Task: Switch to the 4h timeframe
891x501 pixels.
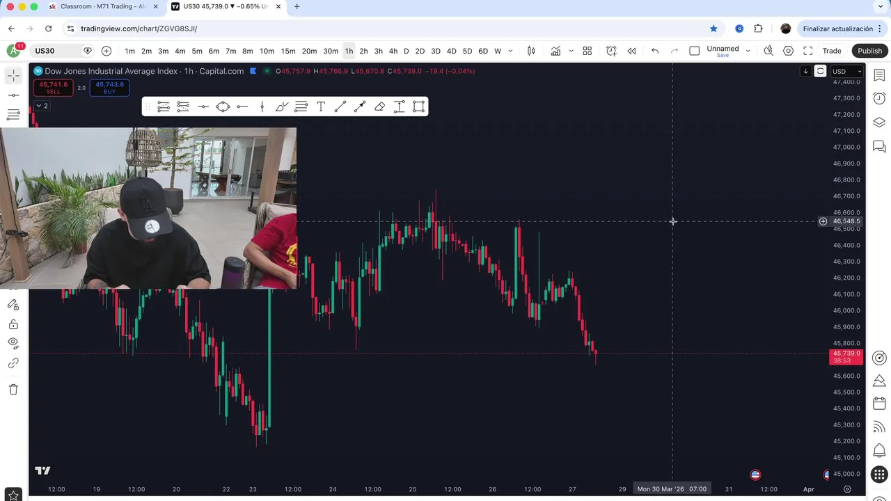Action: click(x=393, y=51)
